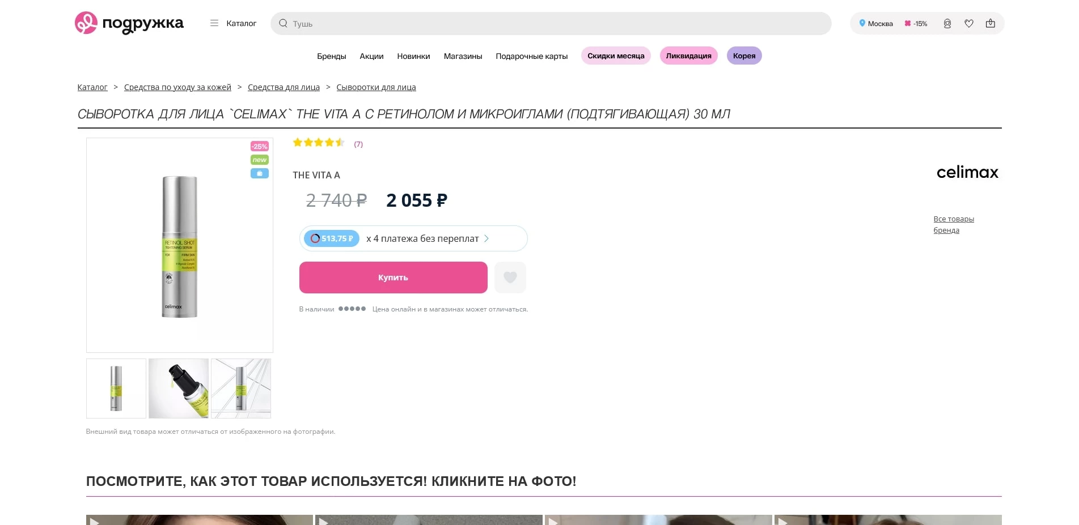Click the search magnifier icon
The height and width of the screenshot is (525, 1079).
[283, 23]
